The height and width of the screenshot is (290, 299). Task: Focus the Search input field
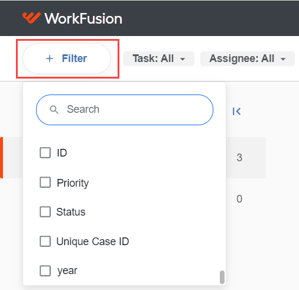[125, 110]
